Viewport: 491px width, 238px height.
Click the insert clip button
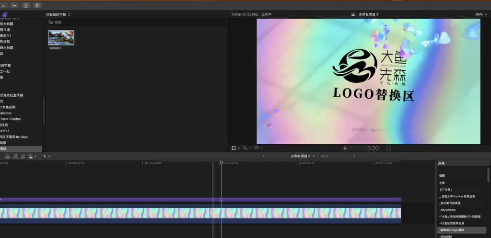[x=15, y=156]
